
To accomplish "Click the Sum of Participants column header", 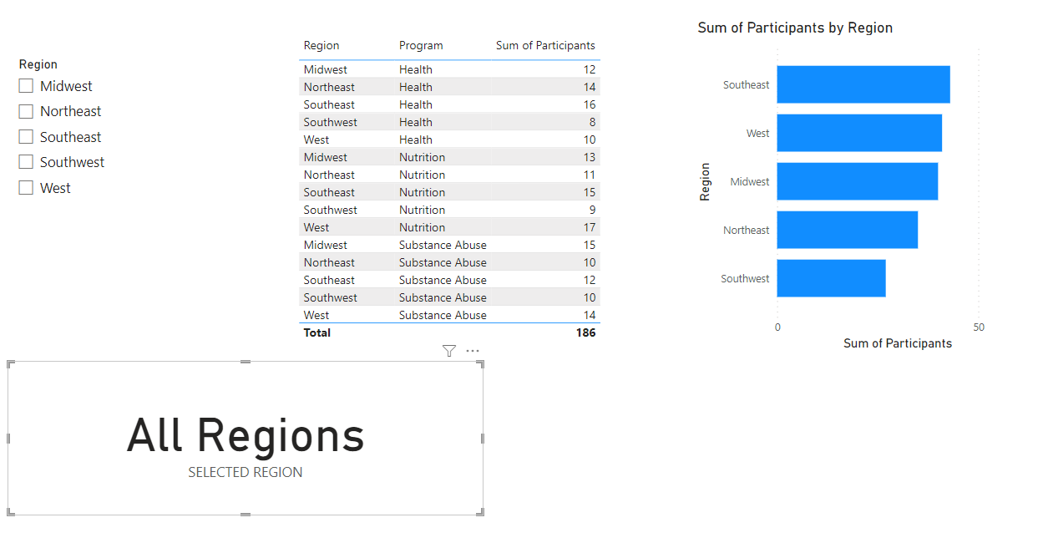I will (545, 45).
